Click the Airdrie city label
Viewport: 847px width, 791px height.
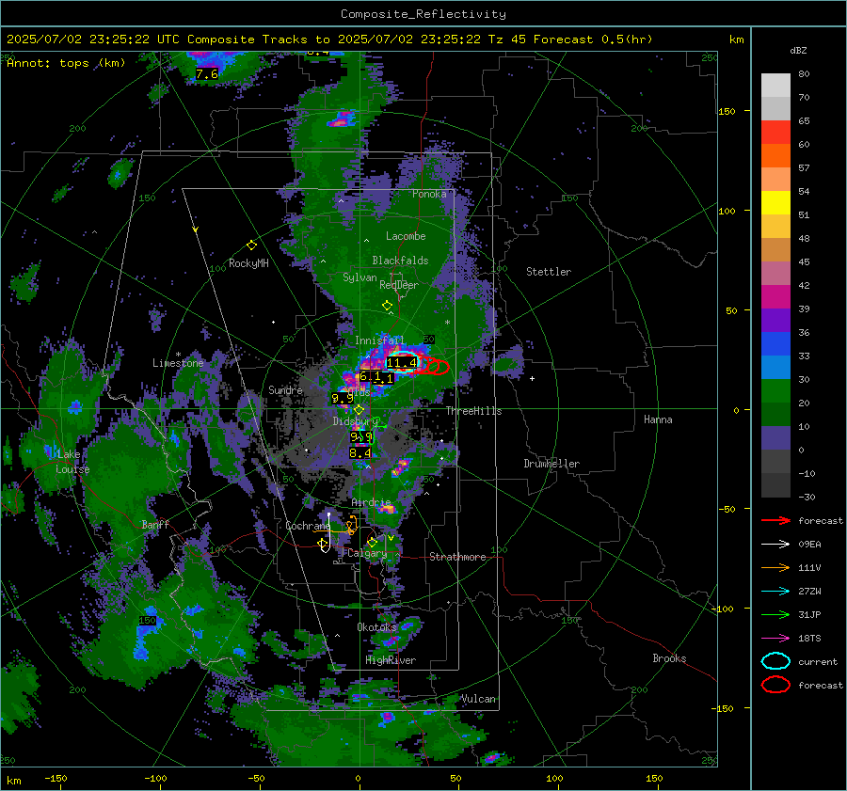tap(371, 502)
